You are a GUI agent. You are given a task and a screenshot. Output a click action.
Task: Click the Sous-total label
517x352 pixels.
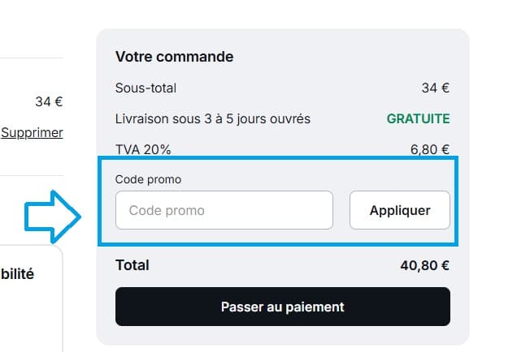coord(146,88)
